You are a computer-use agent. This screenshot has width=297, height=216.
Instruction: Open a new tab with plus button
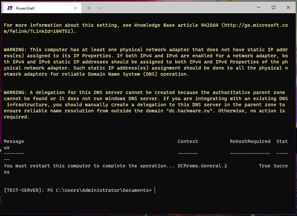(x=89, y=8)
